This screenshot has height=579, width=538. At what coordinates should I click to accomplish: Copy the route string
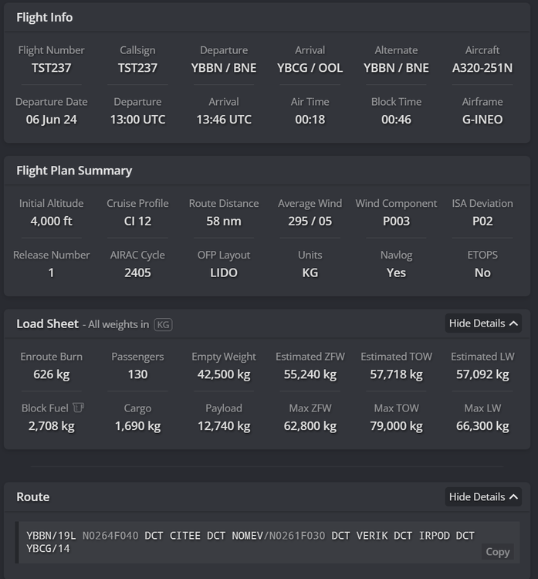[497, 551]
